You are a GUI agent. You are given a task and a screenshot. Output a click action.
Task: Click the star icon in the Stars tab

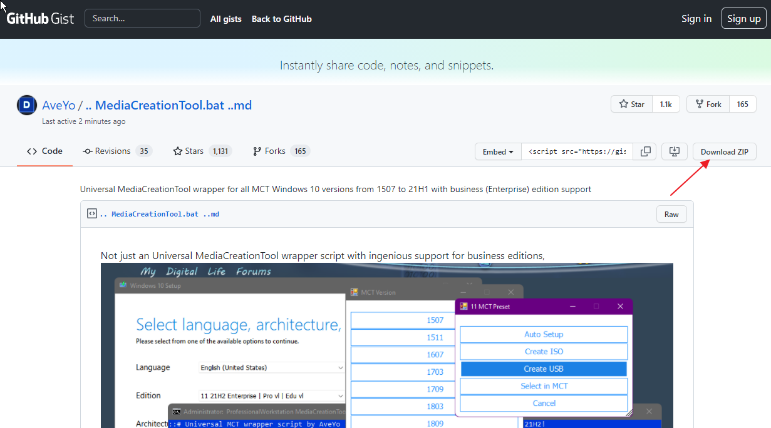point(178,151)
